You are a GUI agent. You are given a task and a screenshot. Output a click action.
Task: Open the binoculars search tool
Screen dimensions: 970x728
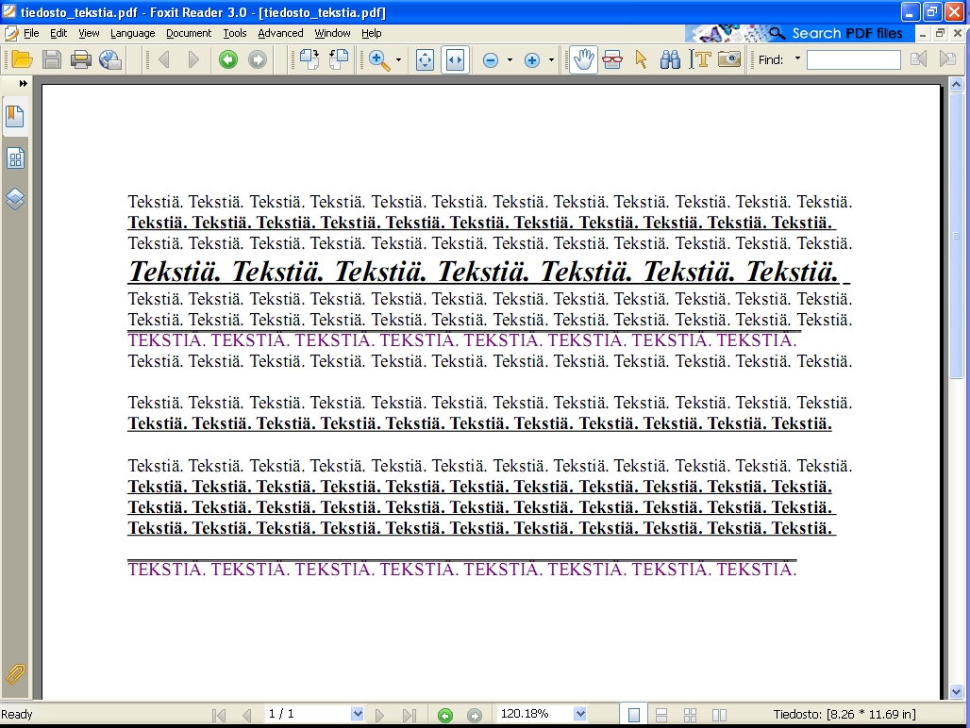670,59
